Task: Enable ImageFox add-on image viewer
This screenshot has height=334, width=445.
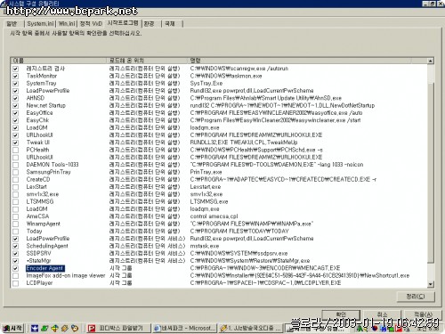Action: point(15,276)
